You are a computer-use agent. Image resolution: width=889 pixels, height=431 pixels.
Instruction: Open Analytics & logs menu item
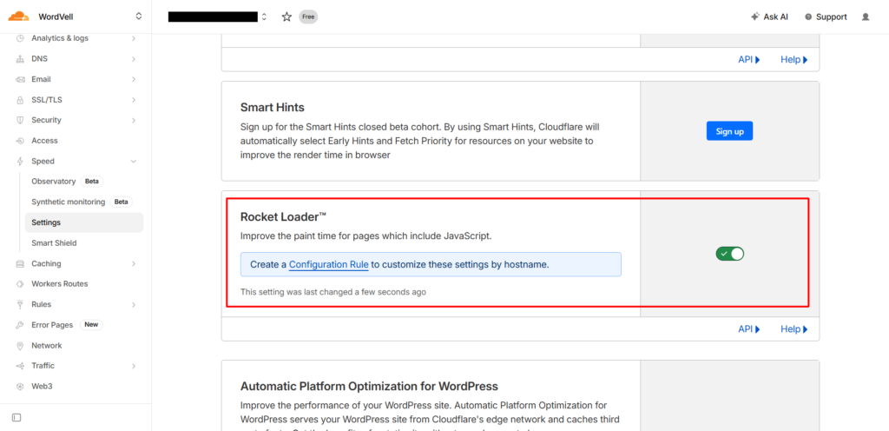pyautogui.click(x=60, y=38)
